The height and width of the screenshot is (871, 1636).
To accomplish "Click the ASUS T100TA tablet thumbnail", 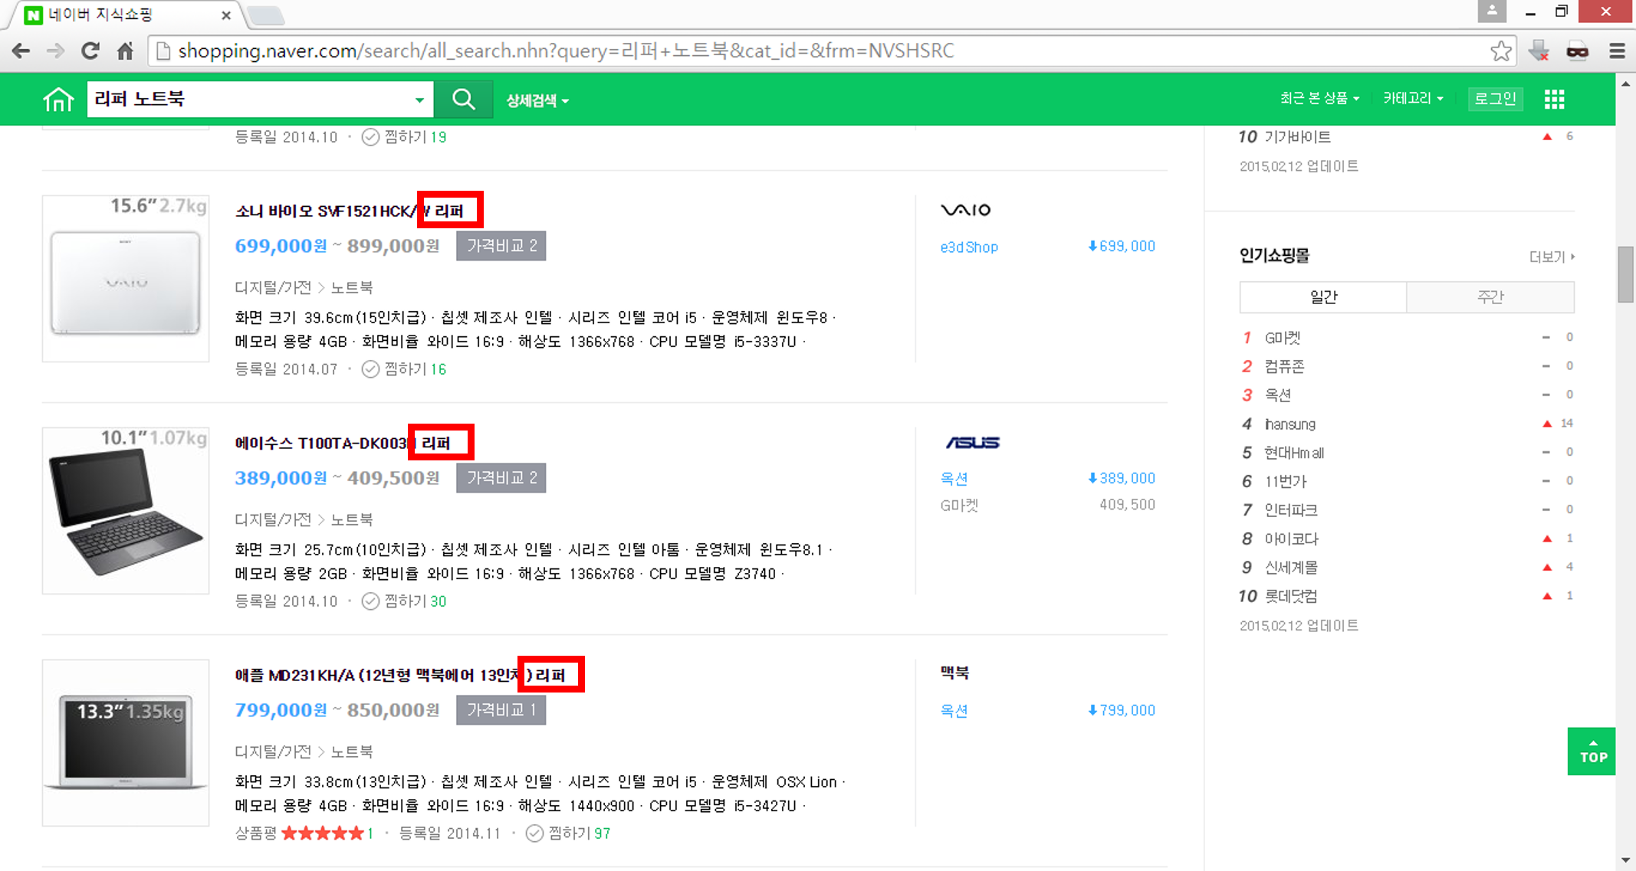I will [126, 511].
